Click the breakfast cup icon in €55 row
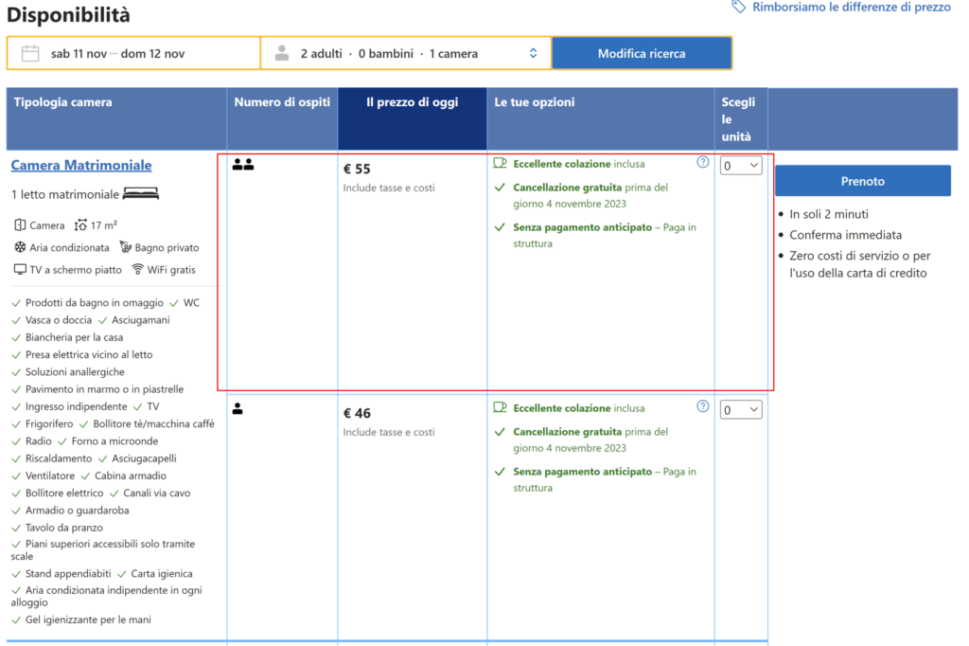The height and width of the screenshot is (646, 969). (x=501, y=163)
